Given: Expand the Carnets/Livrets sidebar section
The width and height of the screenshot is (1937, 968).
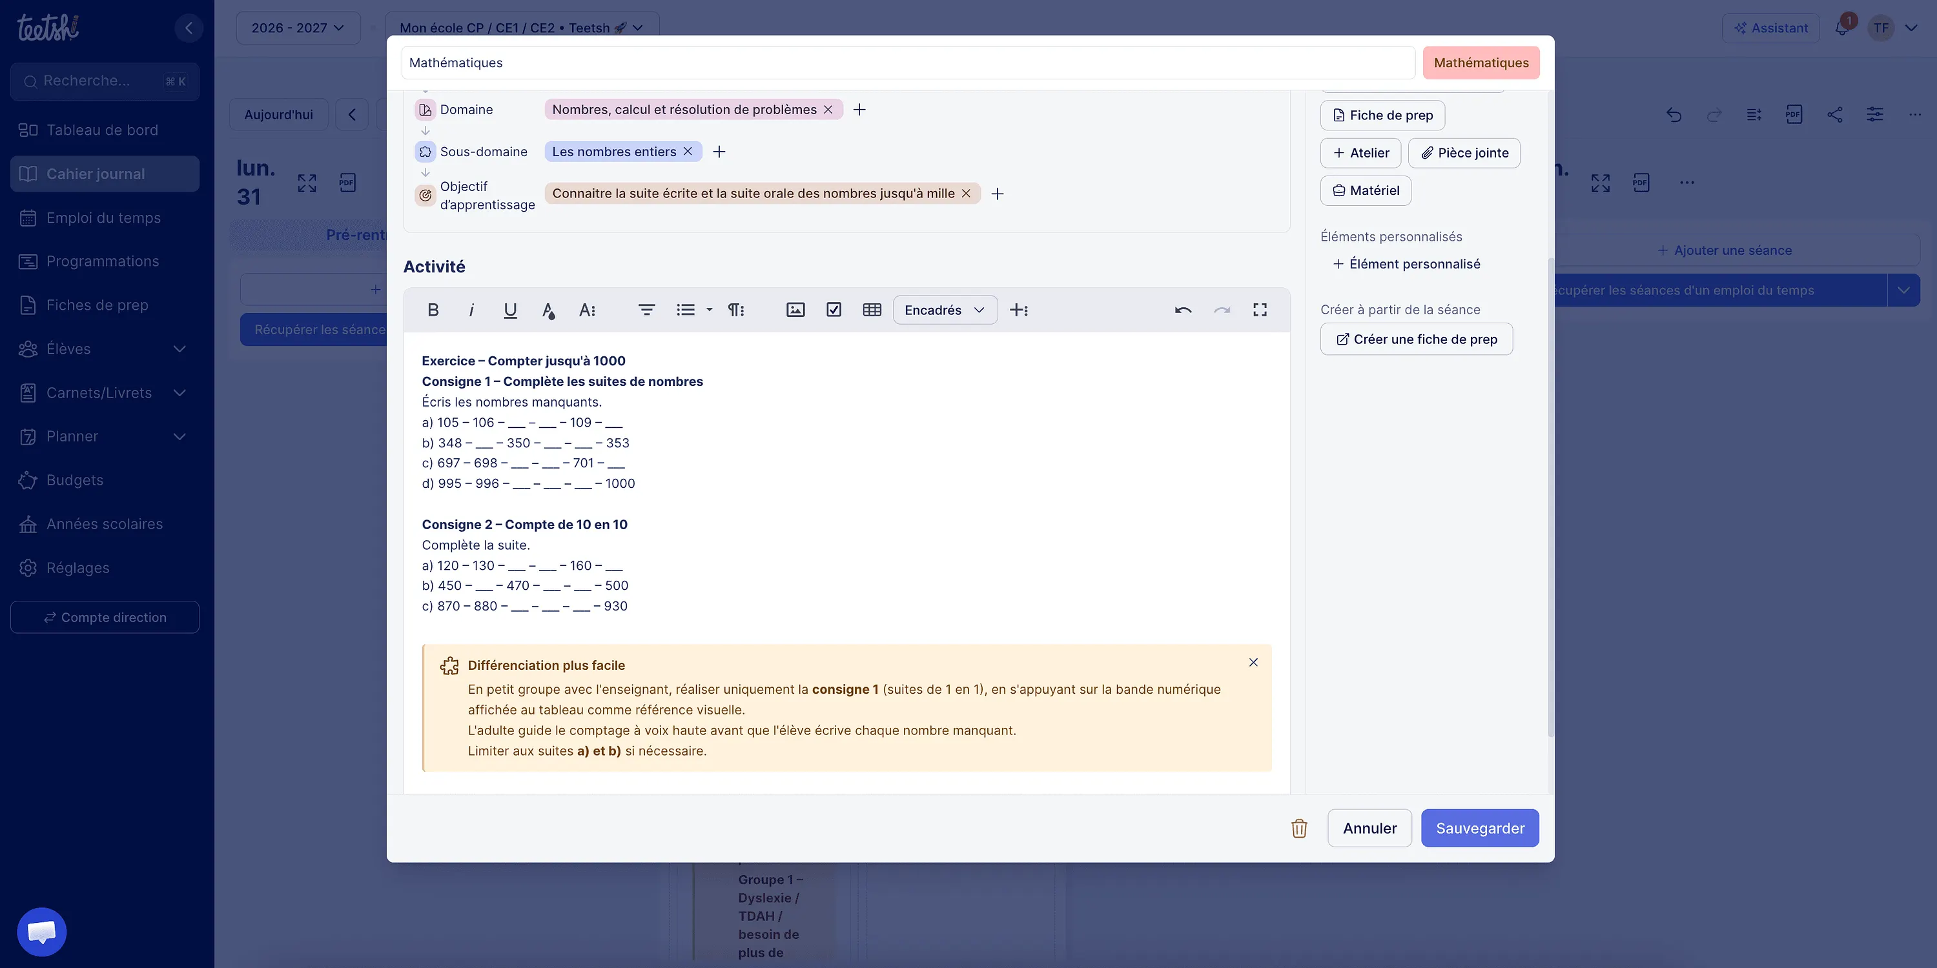Looking at the screenshot, I should click(179, 392).
